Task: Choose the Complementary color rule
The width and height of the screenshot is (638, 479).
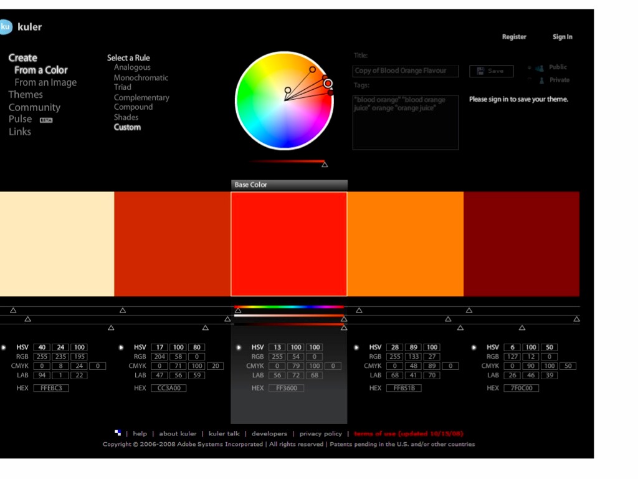Action: (x=141, y=97)
